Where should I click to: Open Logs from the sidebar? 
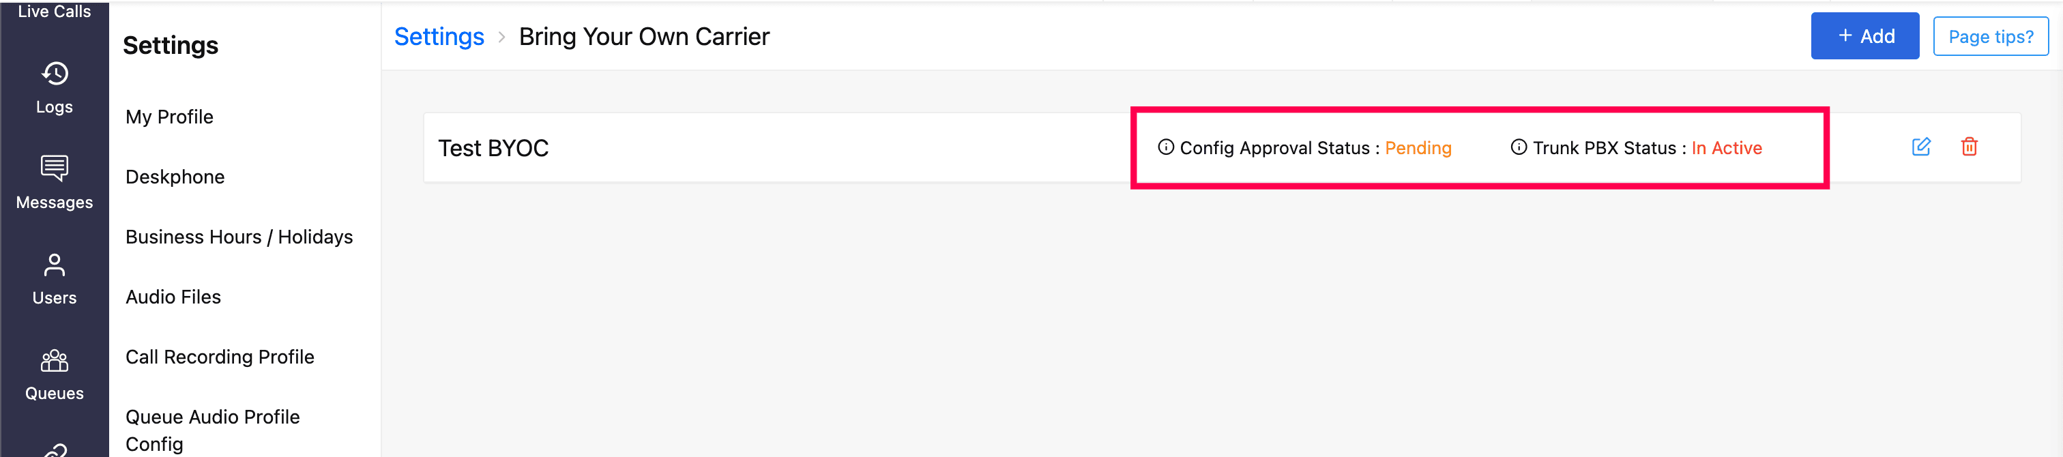coord(55,88)
